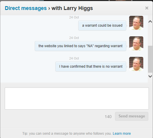This screenshot has width=153, height=138.
Task: Click the first 24 Oct timestamp
Action: click(x=74, y=17)
